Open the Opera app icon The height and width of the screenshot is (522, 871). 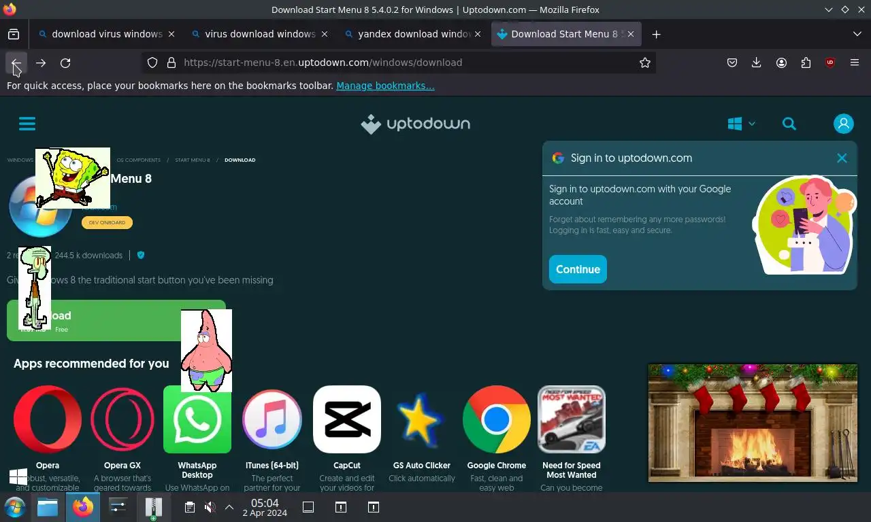[48, 419]
